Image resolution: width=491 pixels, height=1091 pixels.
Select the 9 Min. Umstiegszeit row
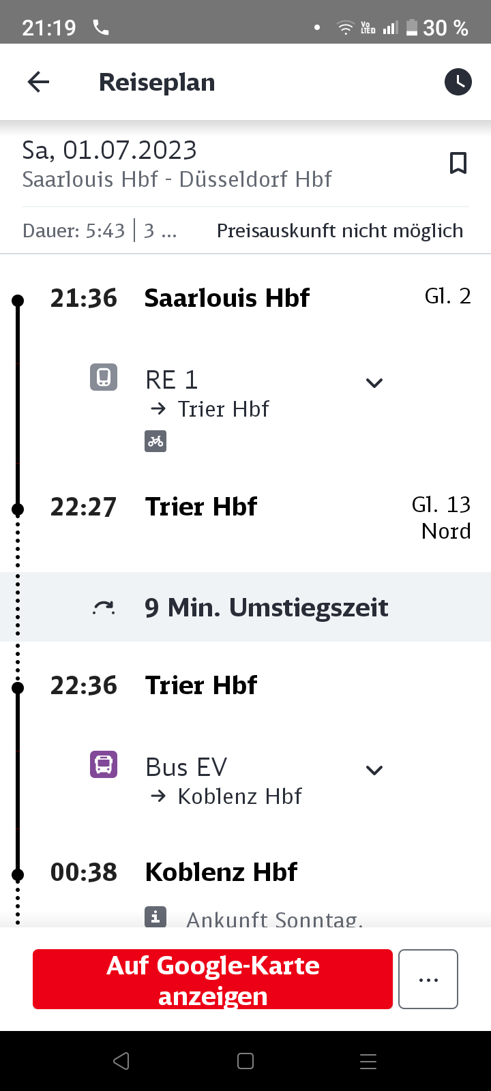click(265, 607)
